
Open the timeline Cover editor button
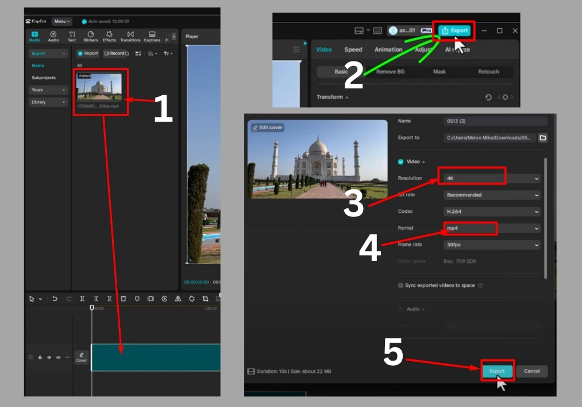coord(81,357)
